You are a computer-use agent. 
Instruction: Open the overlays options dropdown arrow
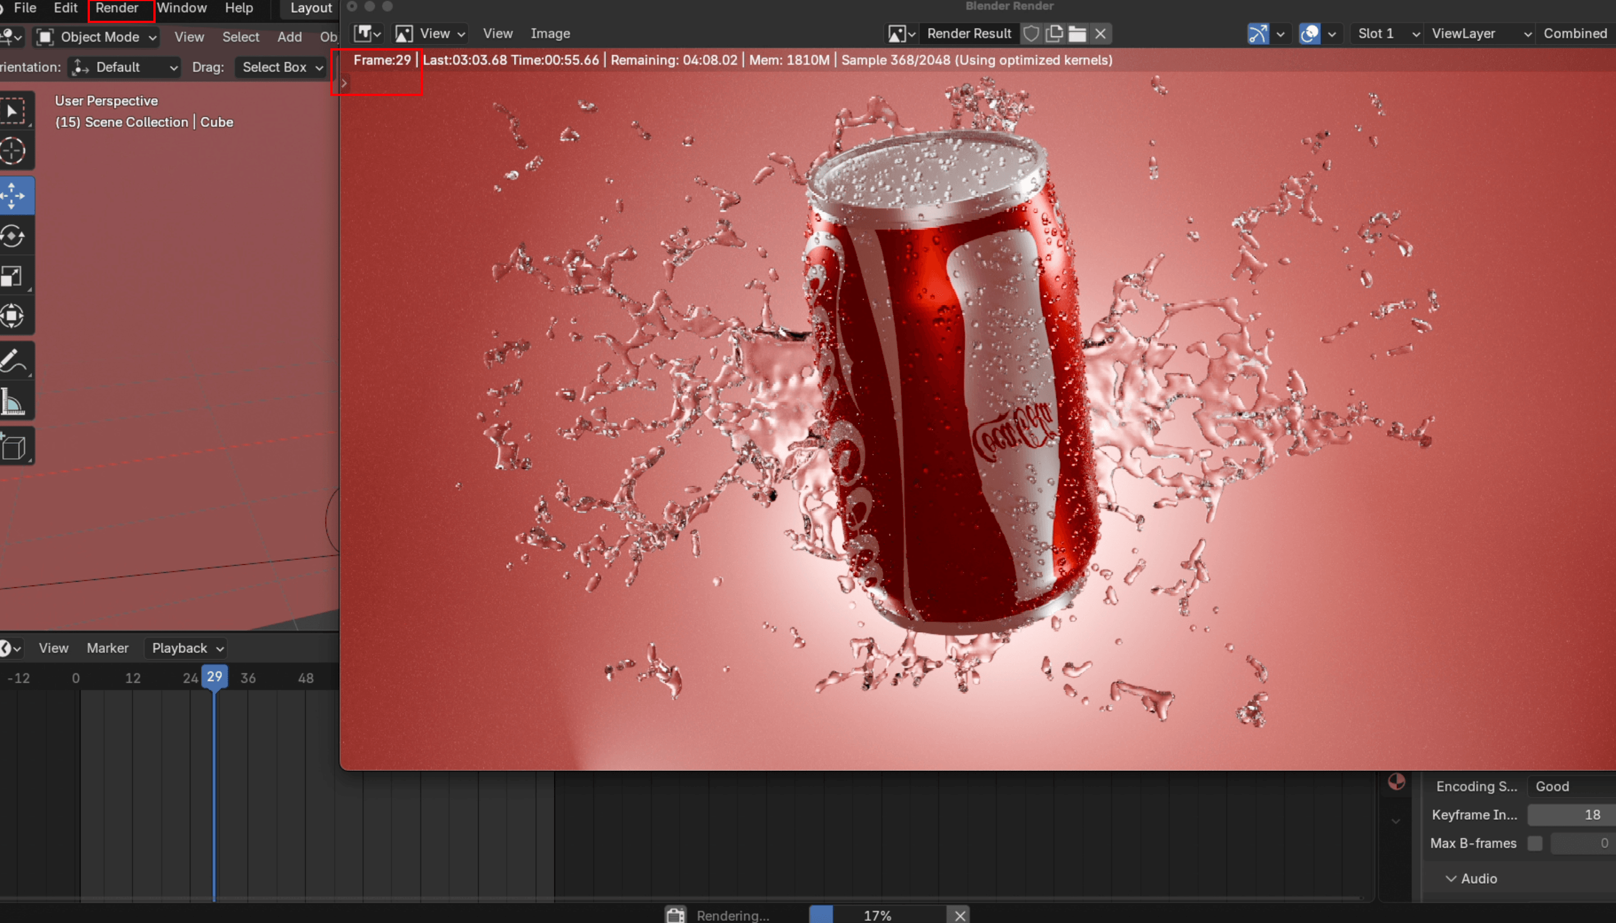pyautogui.click(x=1332, y=34)
